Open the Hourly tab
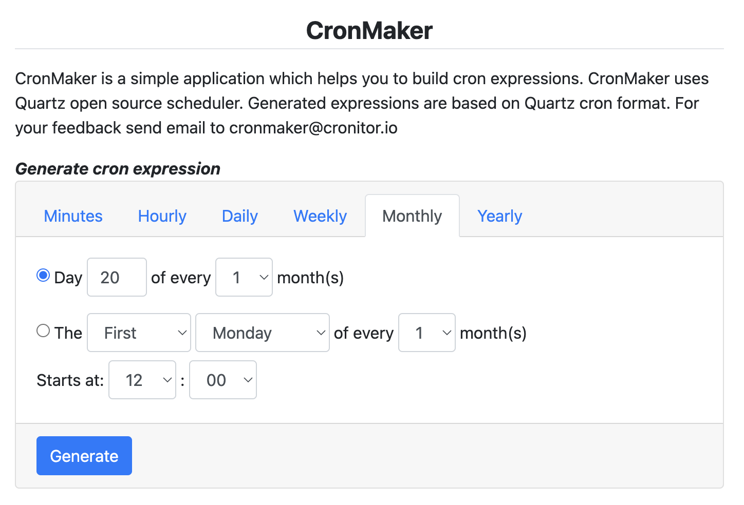The image size is (744, 505). coord(162,216)
